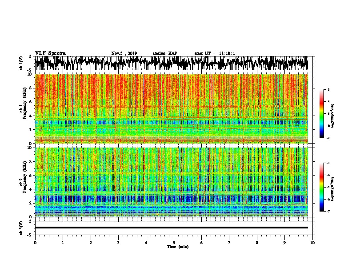Click time axis tick label '6'
Image resolution: width=352 pixels, height=272 pixels.
pyautogui.click(x=202, y=243)
